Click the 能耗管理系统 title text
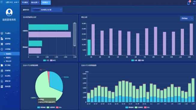Image resolution: width=196 pixels, height=110 pixels. click(9, 20)
